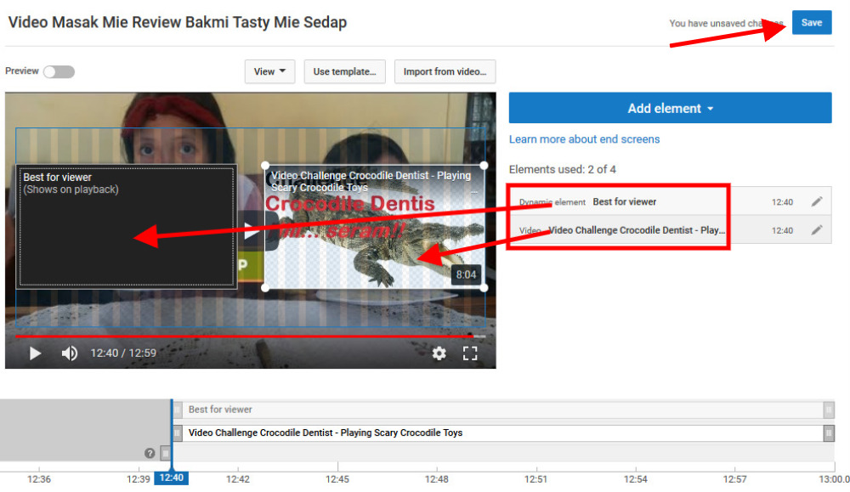Open the player settings gear
Screen dimensions: 850x492
(439, 353)
